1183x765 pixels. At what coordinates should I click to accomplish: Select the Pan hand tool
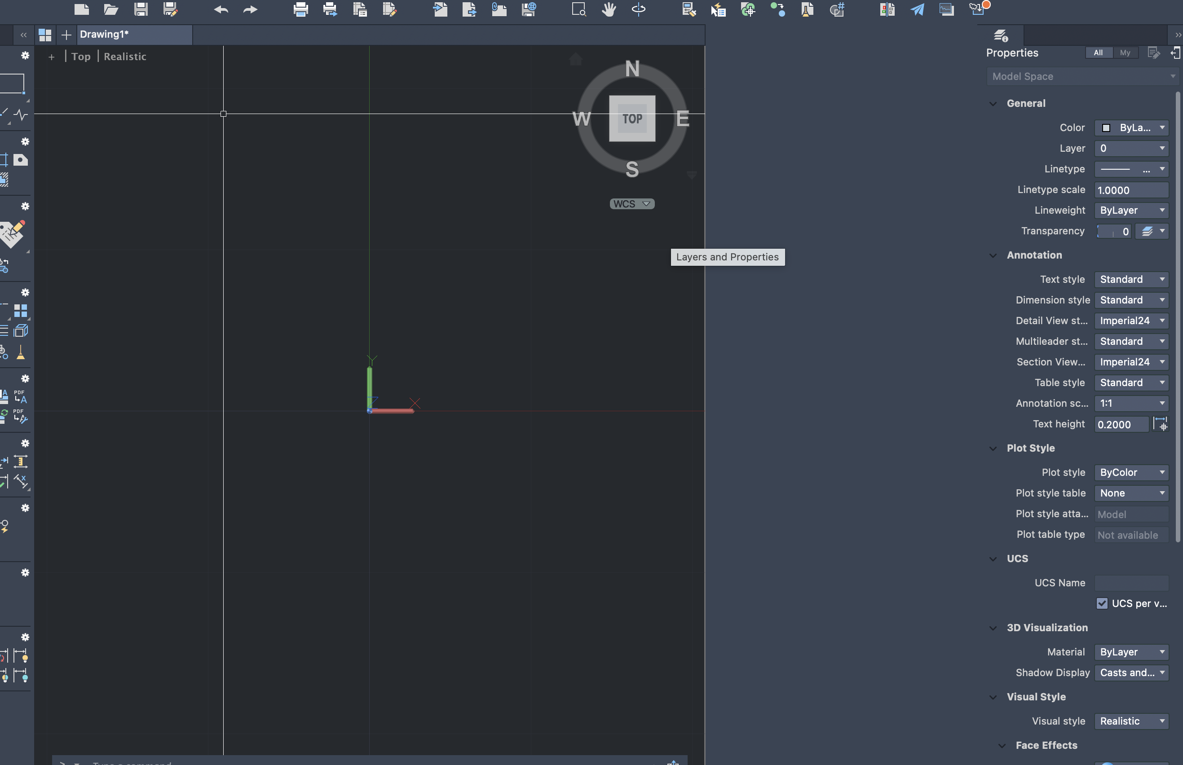coord(609,9)
